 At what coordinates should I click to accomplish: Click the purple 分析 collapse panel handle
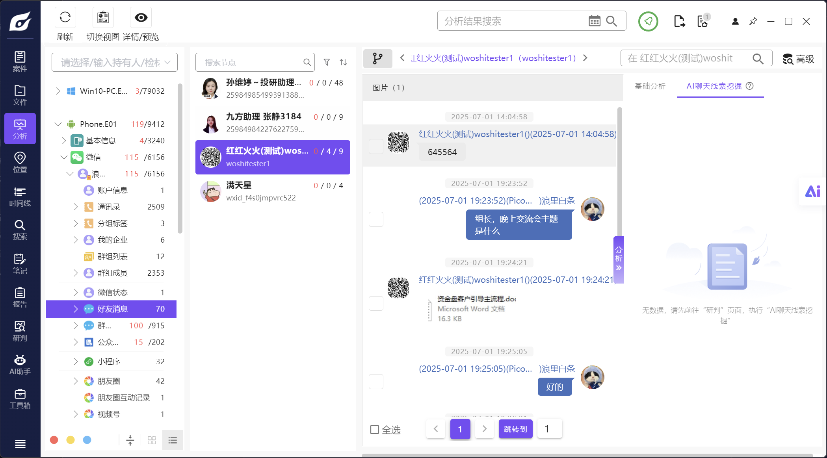pyautogui.click(x=619, y=260)
